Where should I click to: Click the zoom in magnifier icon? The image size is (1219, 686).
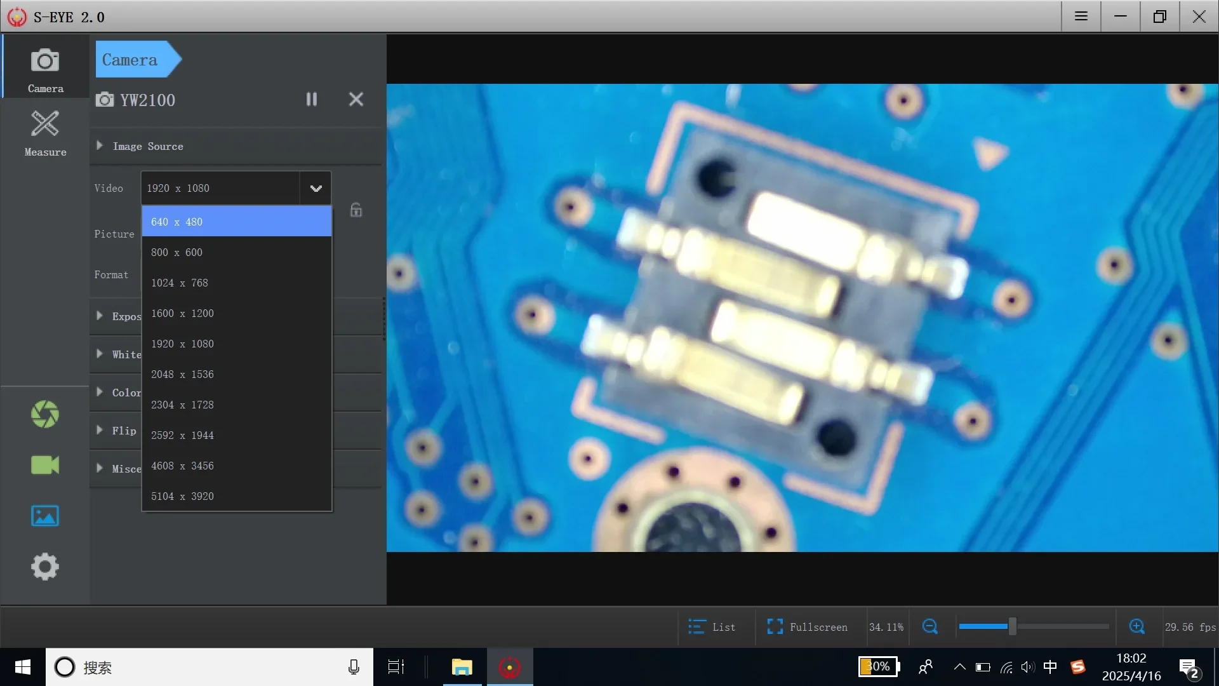click(1136, 627)
